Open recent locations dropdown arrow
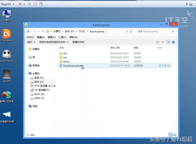 pyautogui.click(x=39, y=31)
